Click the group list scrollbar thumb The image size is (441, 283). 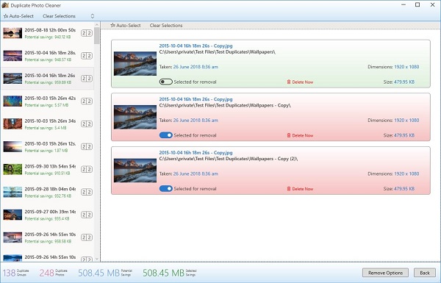[97, 36]
